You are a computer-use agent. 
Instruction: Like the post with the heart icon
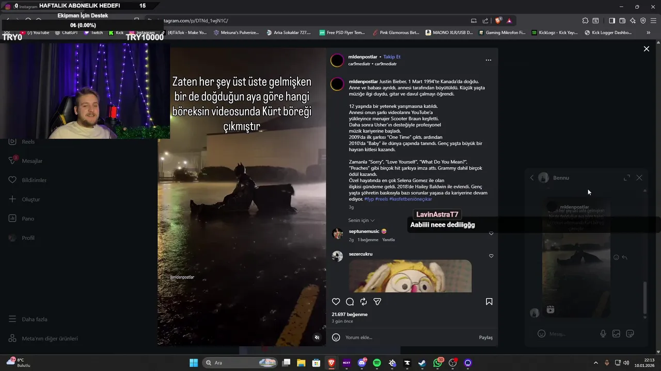pos(336,301)
